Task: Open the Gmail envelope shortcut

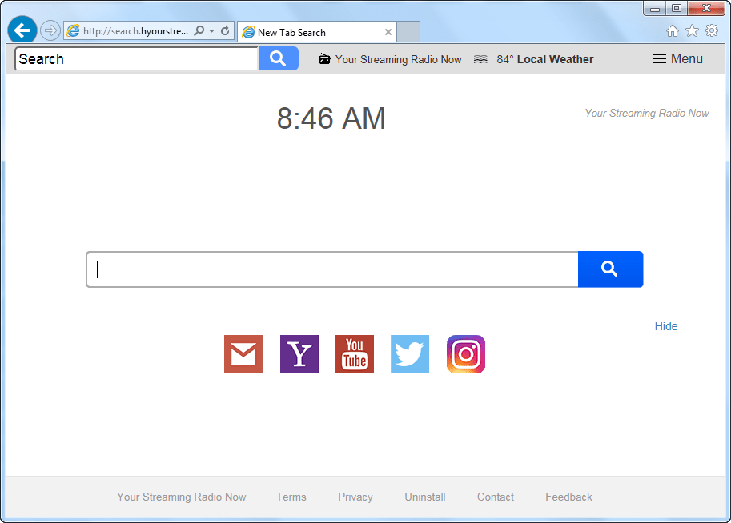Action: (243, 354)
